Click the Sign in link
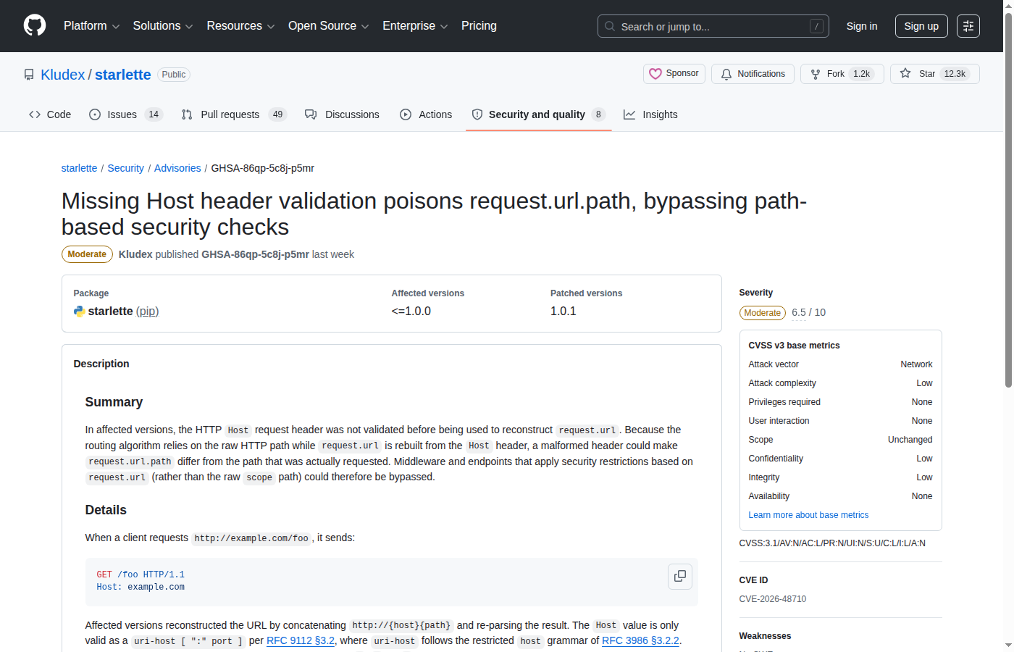Screen dimensions: 1014x652 [862, 26]
